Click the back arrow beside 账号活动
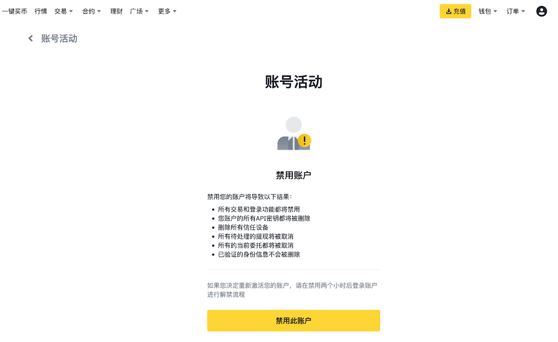The height and width of the screenshot is (342, 558). point(30,38)
